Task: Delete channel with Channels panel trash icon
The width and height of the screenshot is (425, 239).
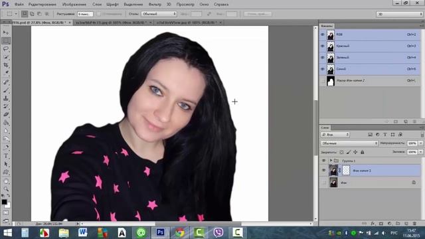Action: (414, 121)
